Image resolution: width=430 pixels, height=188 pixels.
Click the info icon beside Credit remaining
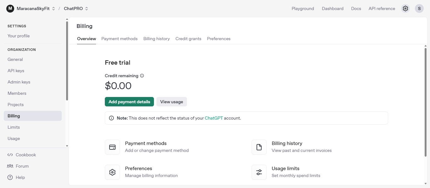[x=142, y=76]
